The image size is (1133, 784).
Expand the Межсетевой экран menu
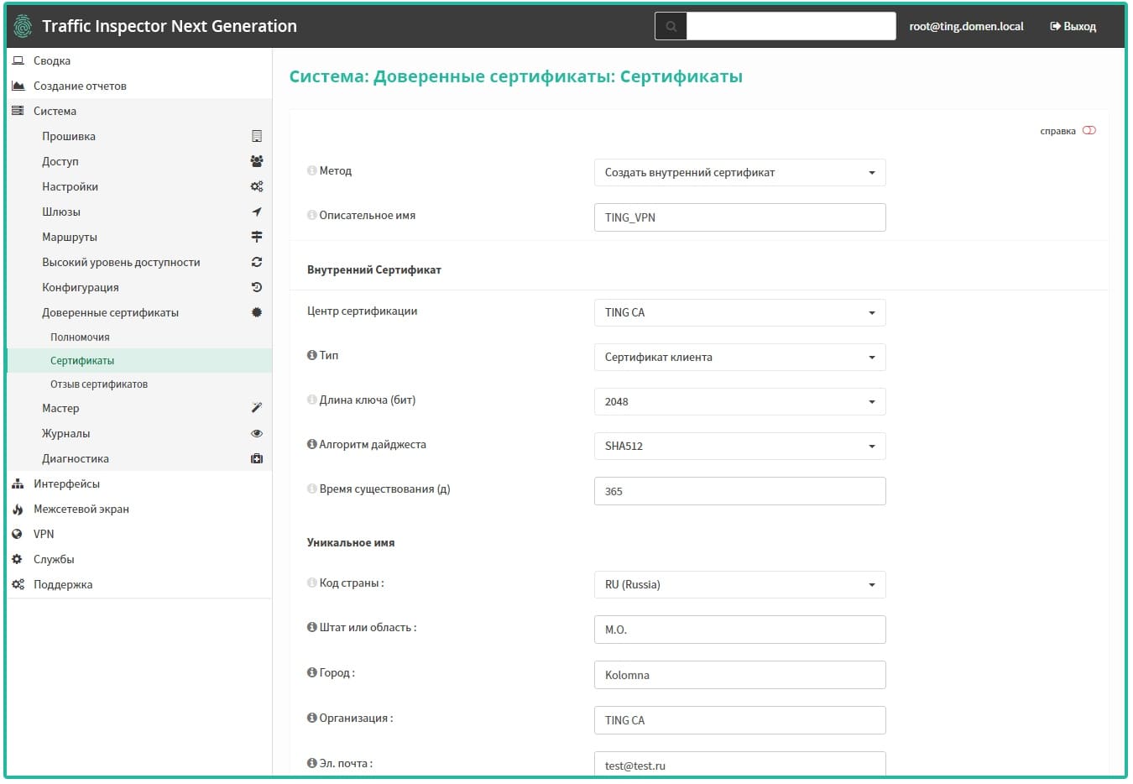click(x=81, y=509)
